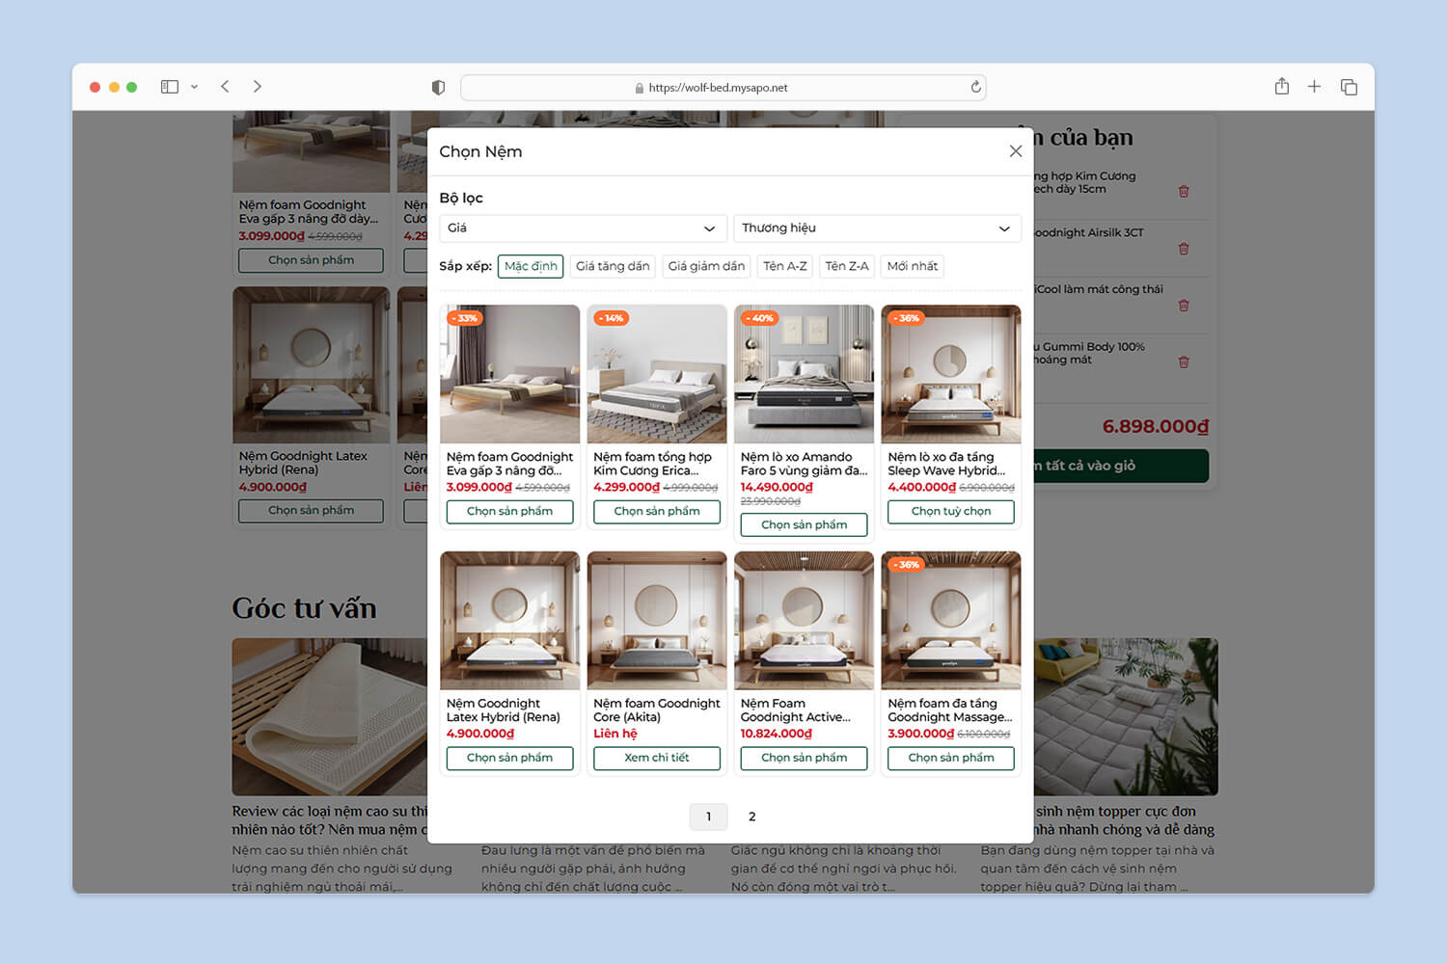This screenshot has width=1447, height=964.
Task: Choose product Nệm foam tổng hợp Kim Cương Erica
Action: [657, 511]
